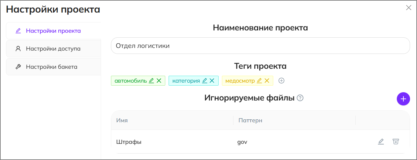
Task: Edit the категория tag
Action: pyautogui.click(x=205, y=81)
